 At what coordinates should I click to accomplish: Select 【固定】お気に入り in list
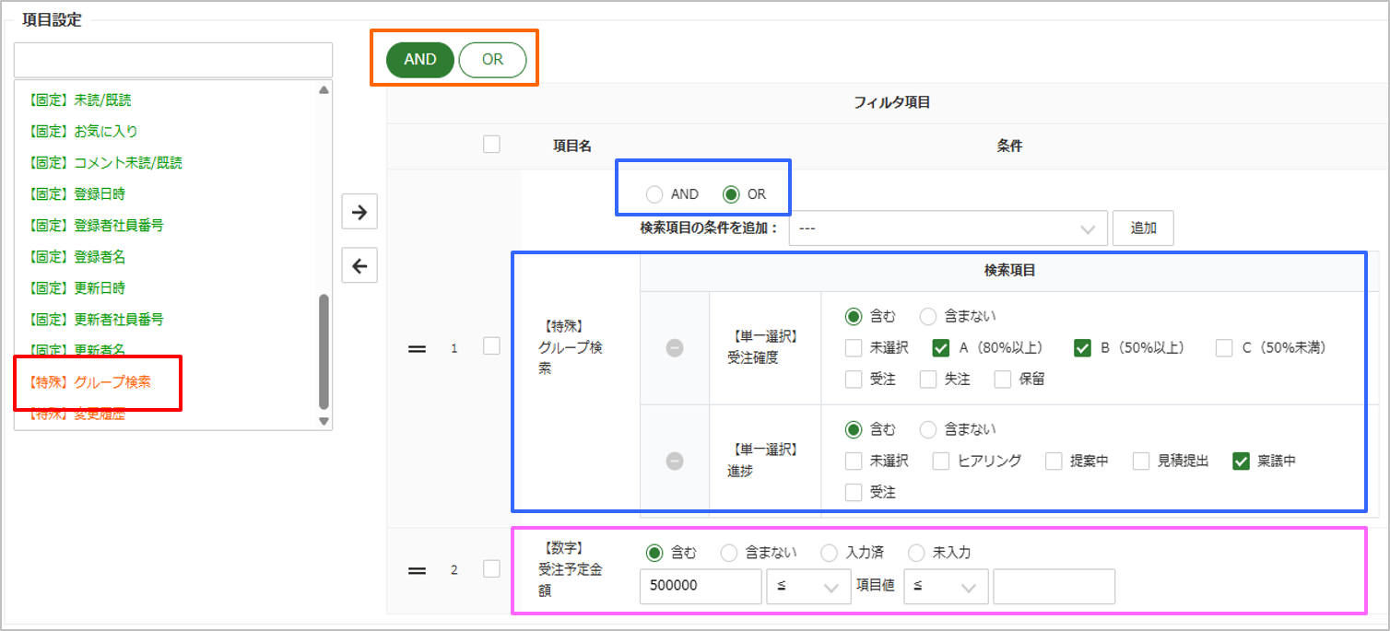pyautogui.click(x=83, y=131)
